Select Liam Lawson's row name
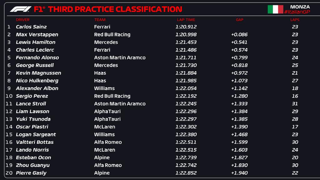This screenshot has width=320, height=180. [x=32, y=111]
